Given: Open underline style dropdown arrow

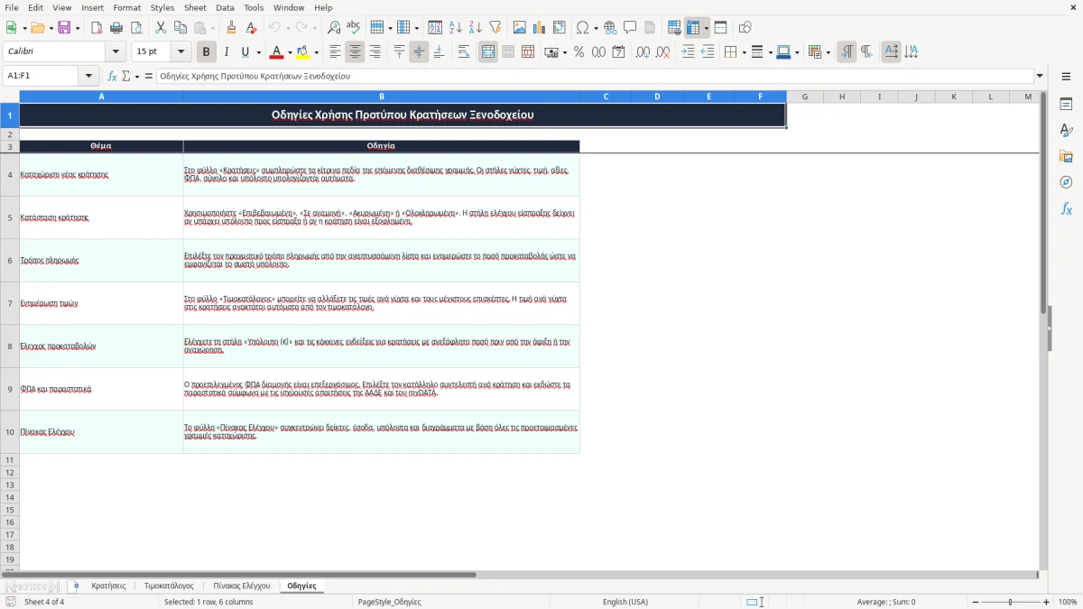Looking at the screenshot, I should pyautogui.click(x=258, y=52).
